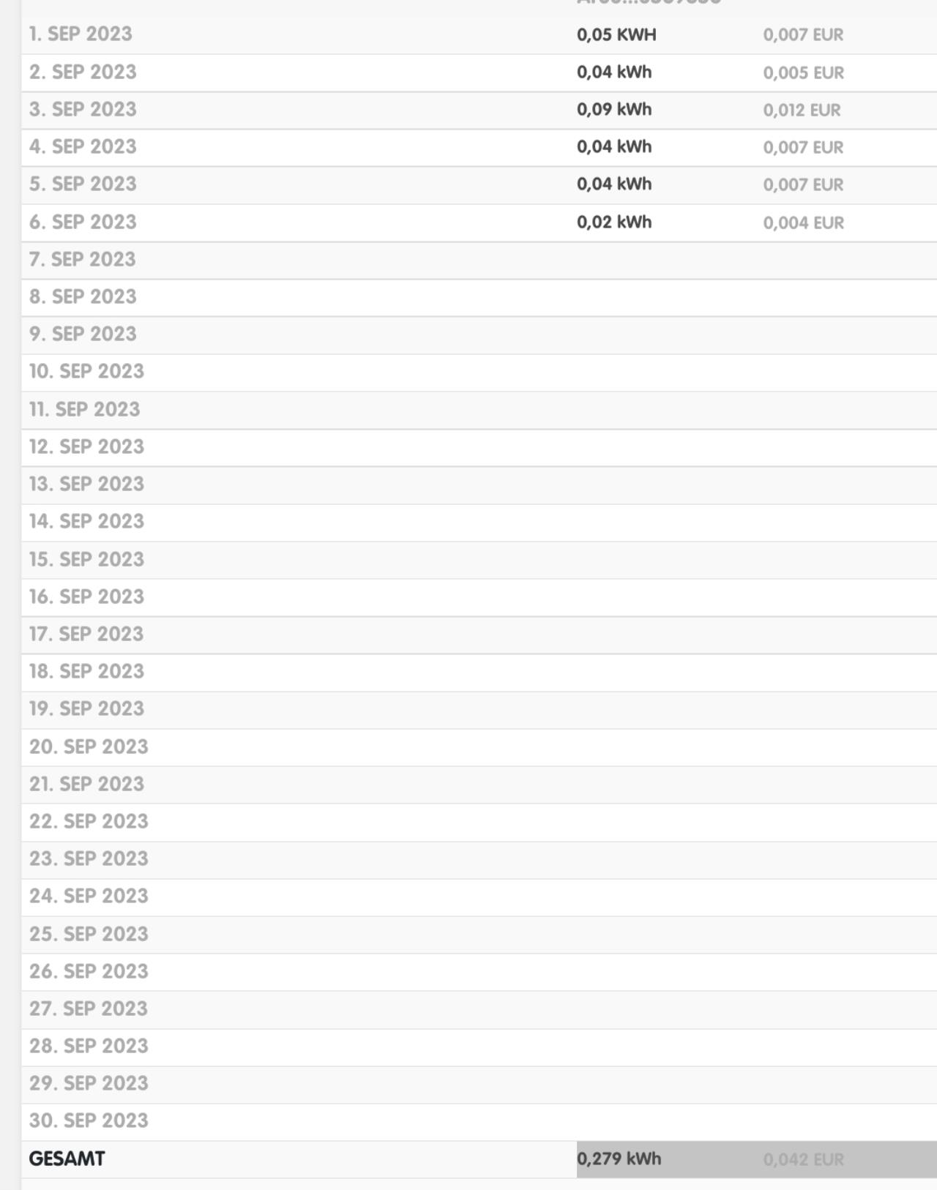The width and height of the screenshot is (937, 1190).
Task: Click the partially hidden column header
Action: (649, 3)
